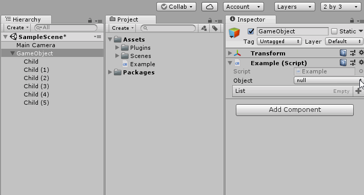This screenshot has height=195, width=364.
Task: Expand the Scenes folder arrow
Action: 117,56
